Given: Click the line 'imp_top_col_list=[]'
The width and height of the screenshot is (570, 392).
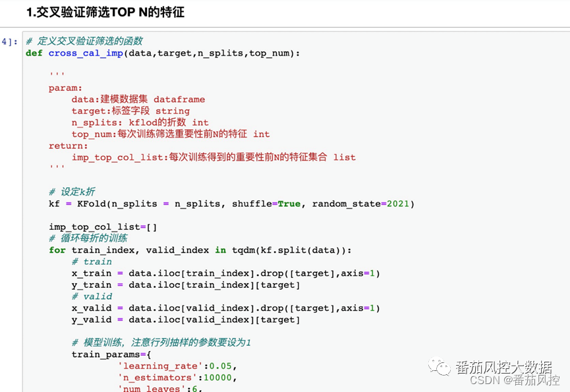Looking at the screenshot, I should click(103, 227).
